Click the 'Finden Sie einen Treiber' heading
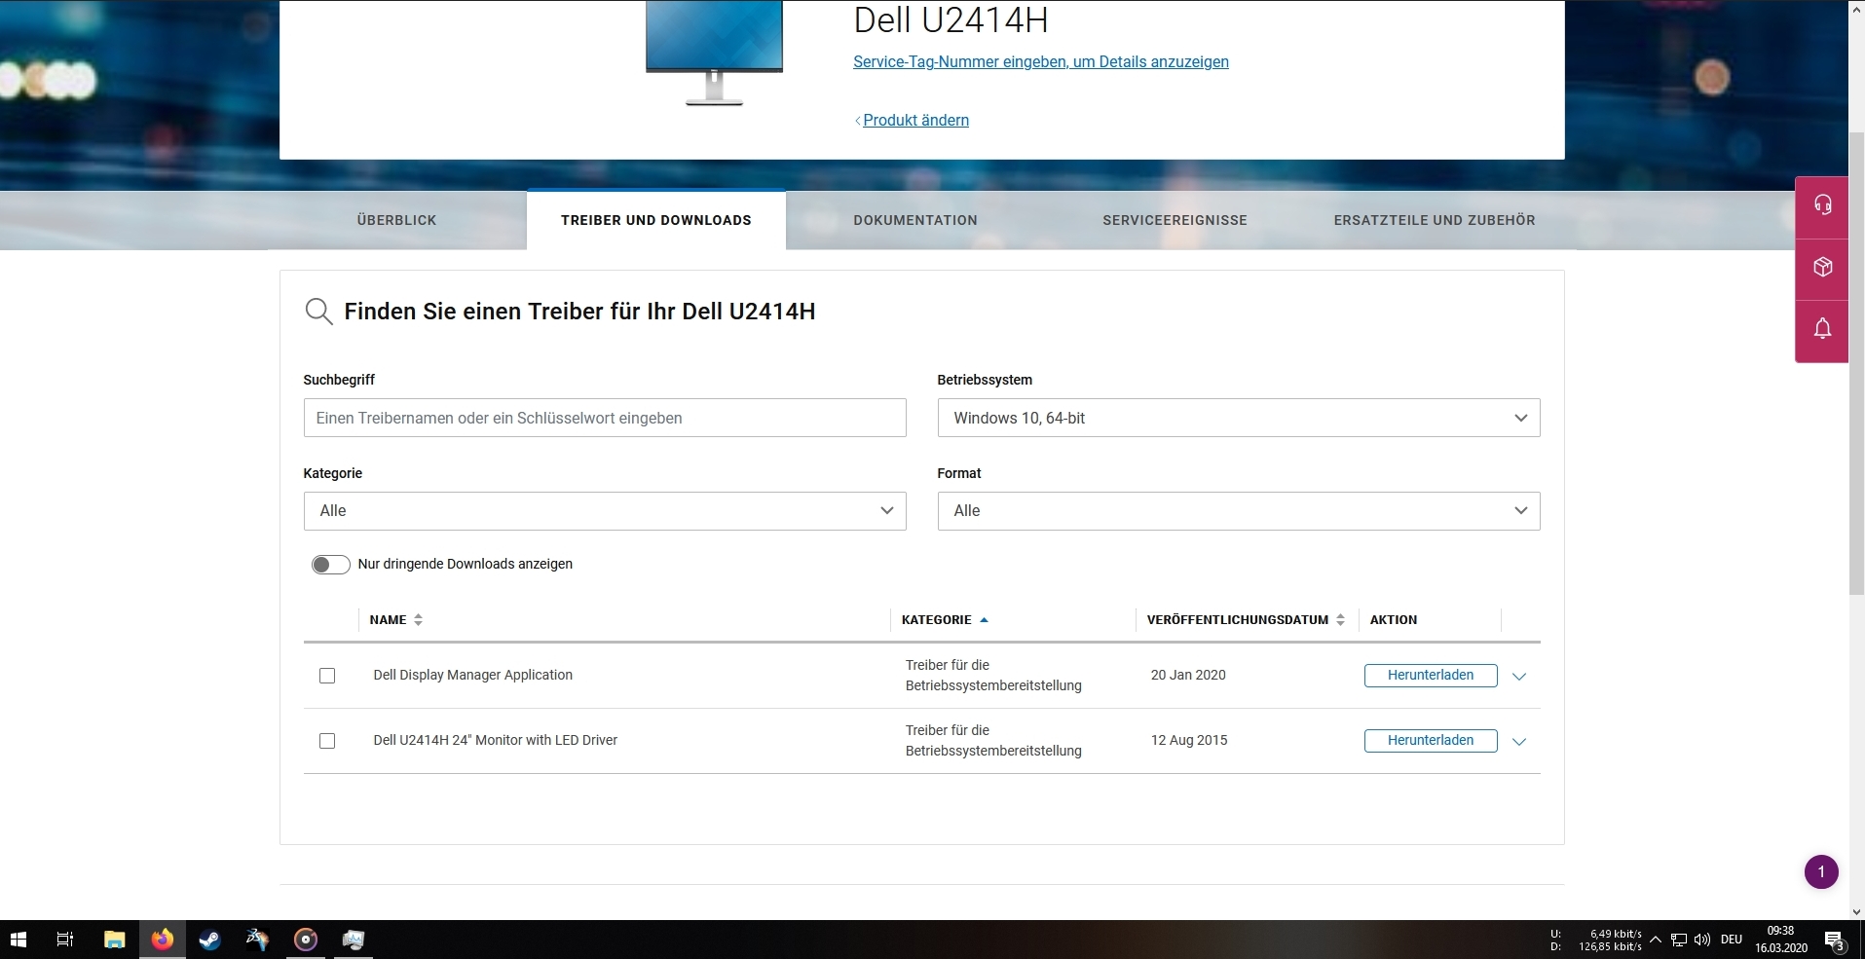 (579, 312)
